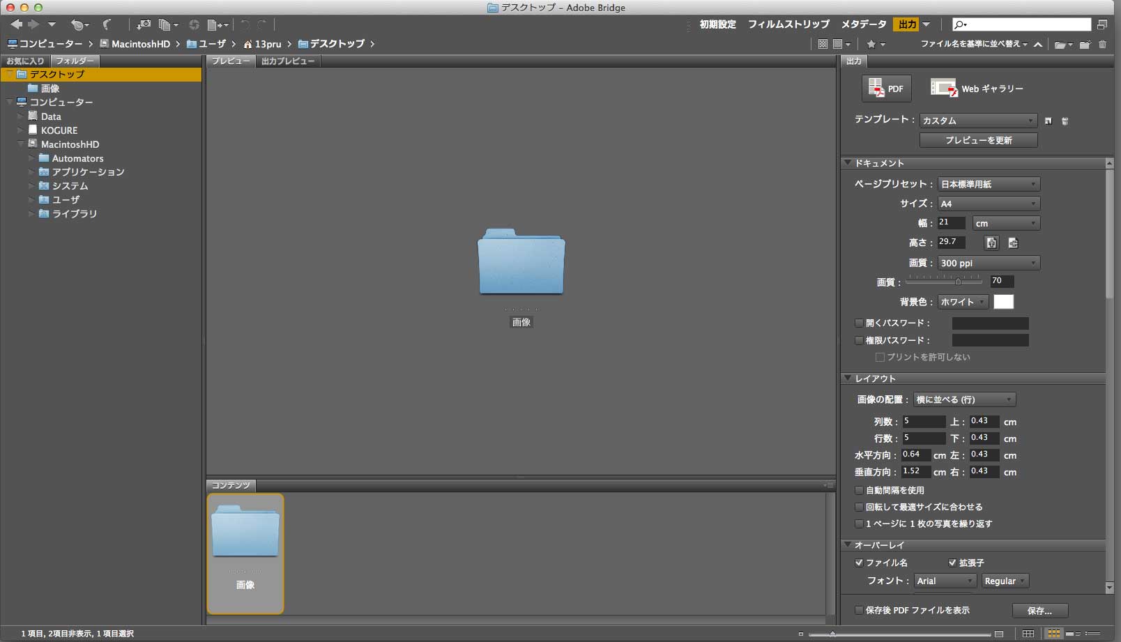Create a new folder with toolbar icon
This screenshot has width=1121, height=642.
pyautogui.click(x=1085, y=44)
